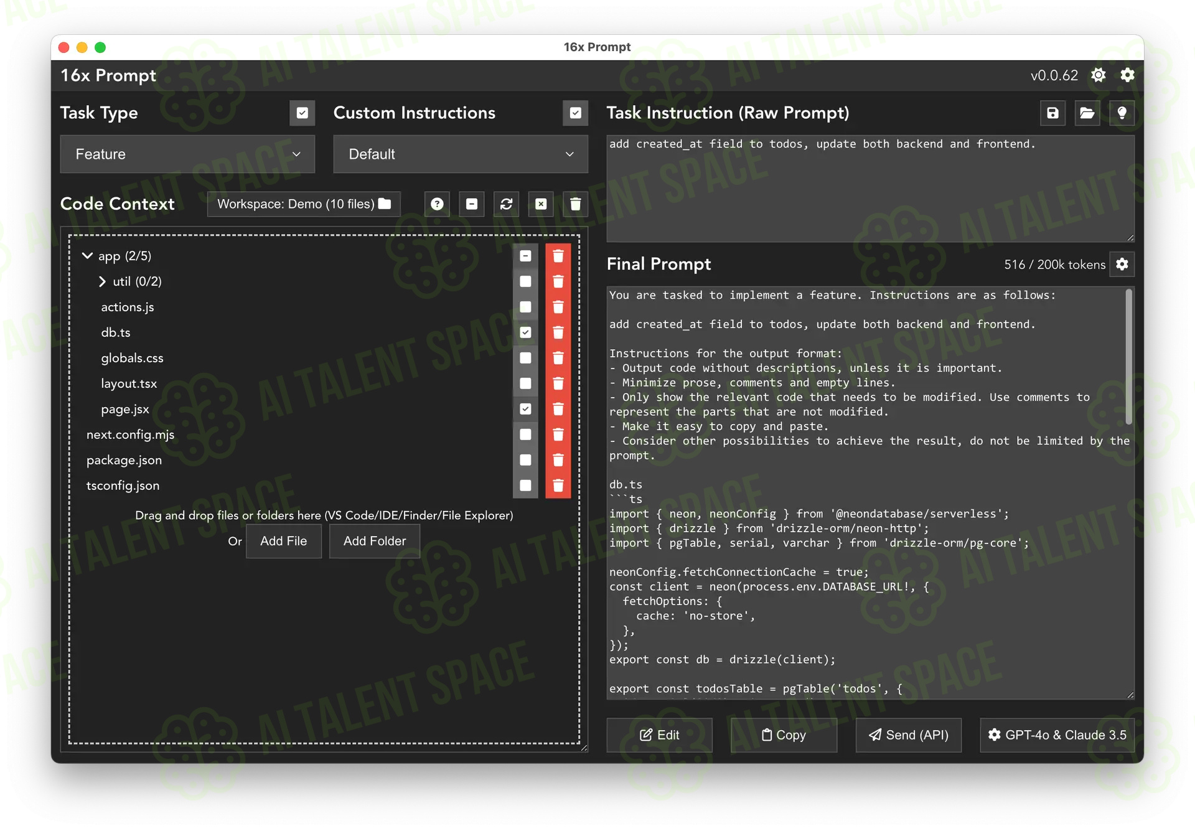This screenshot has width=1195, height=831.
Task: Click the lightbulb tips icon
Action: (1122, 113)
